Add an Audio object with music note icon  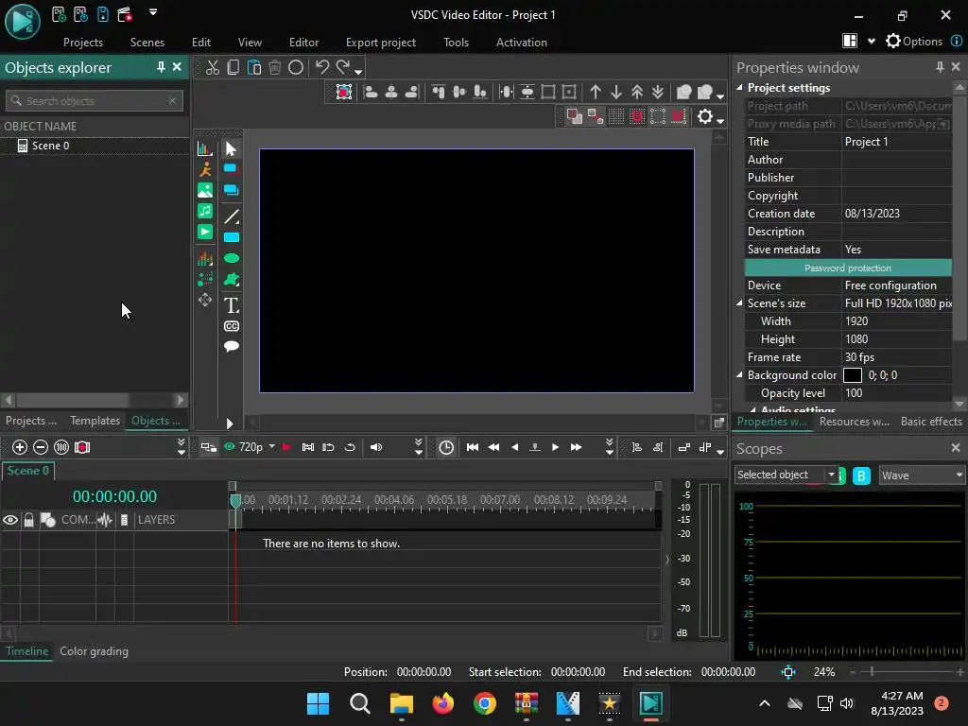tap(205, 211)
